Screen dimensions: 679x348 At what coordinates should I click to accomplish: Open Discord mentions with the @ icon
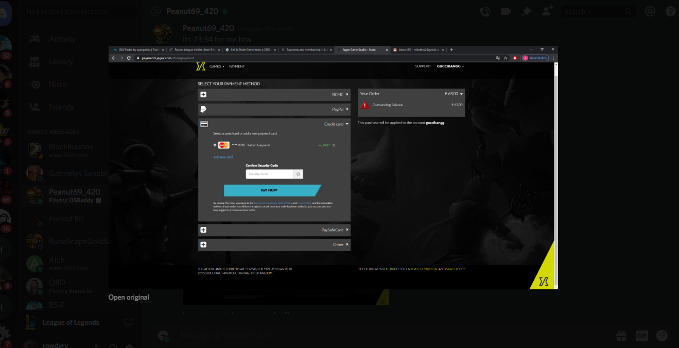tap(650, 11)
